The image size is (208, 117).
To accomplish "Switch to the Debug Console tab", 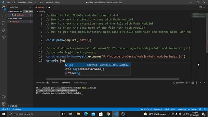I will point(80,83).
